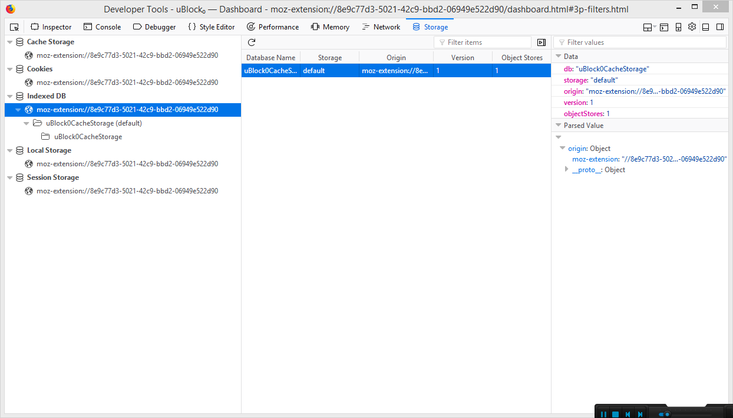Viewport: 733px width, 418px height.
Task: Click the Filter items search field
Action: click(x=483, y=42)
